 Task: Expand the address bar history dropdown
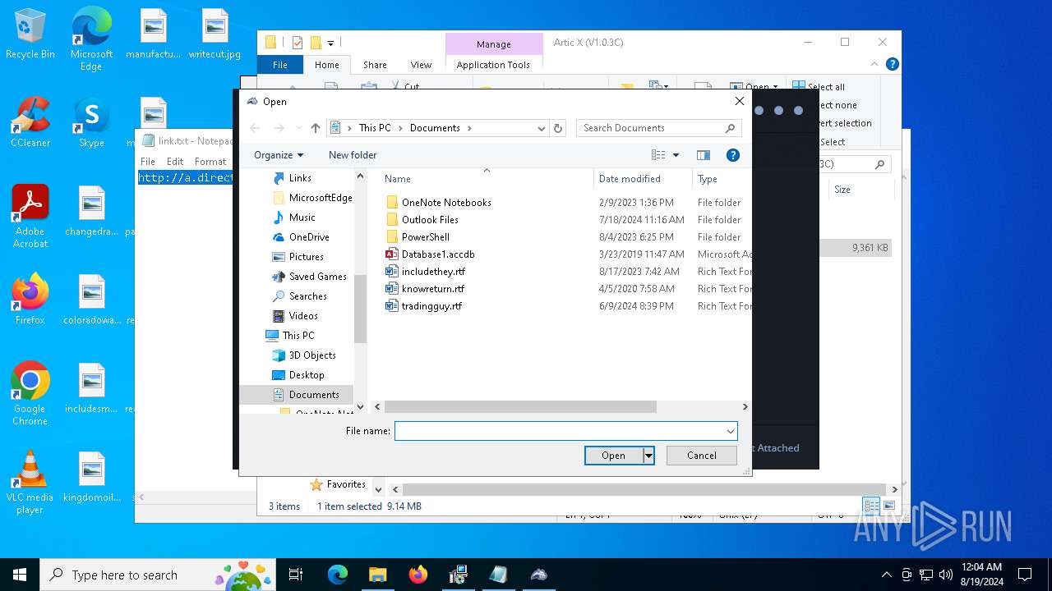541,128
